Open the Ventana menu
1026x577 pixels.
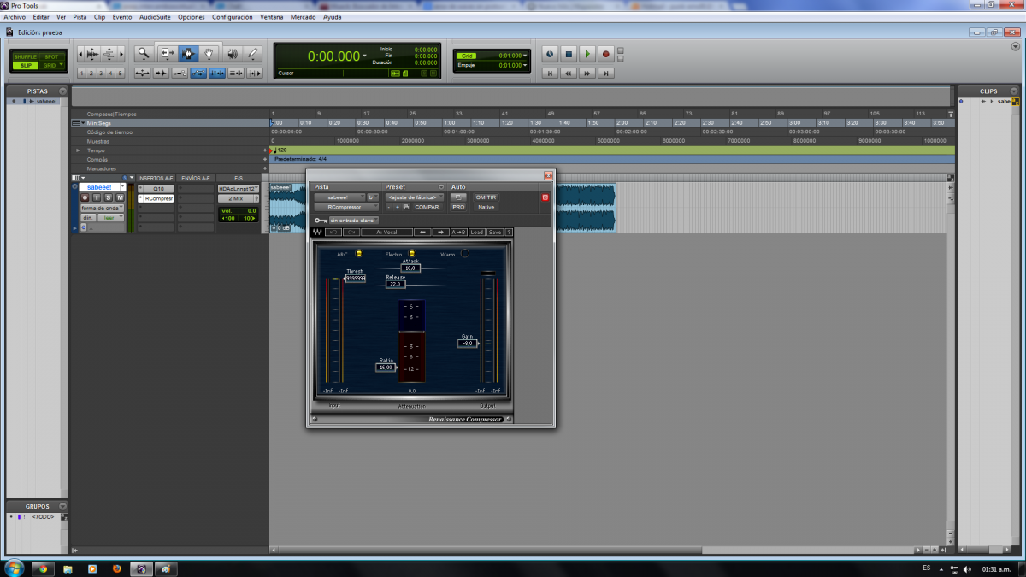pyautogui.click(x=272, y=17)
